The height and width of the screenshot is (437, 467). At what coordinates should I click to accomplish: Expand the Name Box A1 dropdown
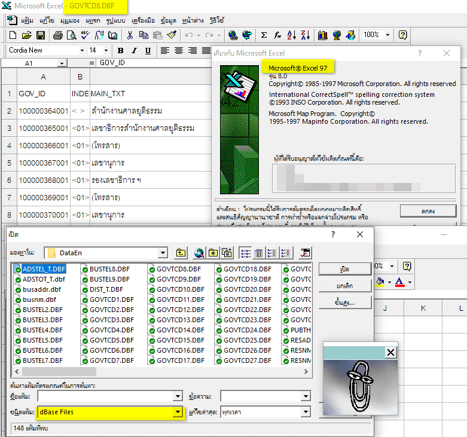point(62,63)
